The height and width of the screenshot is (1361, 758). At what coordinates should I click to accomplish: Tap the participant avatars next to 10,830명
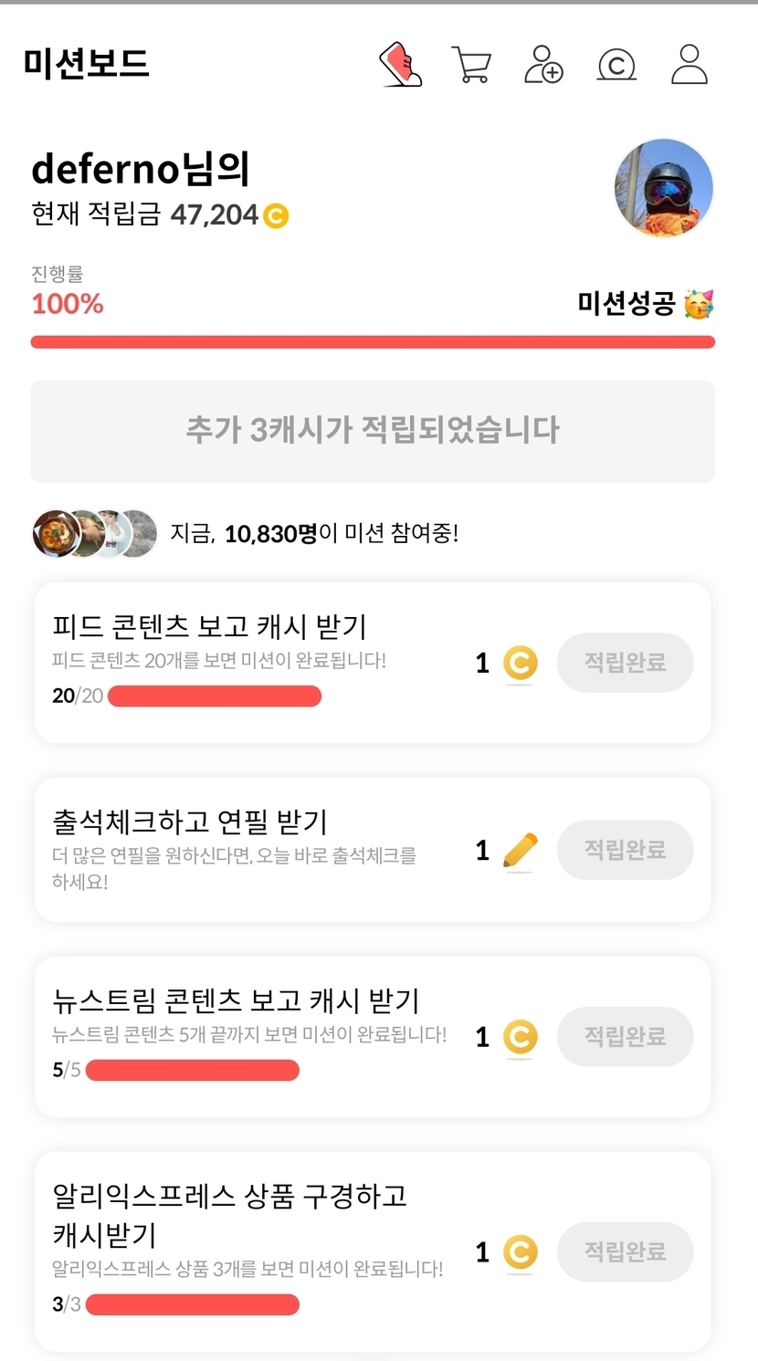click(x=95, y=534)
